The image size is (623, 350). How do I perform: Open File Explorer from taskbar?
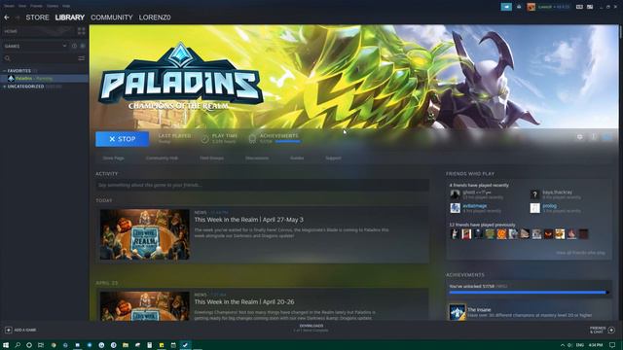126,345
